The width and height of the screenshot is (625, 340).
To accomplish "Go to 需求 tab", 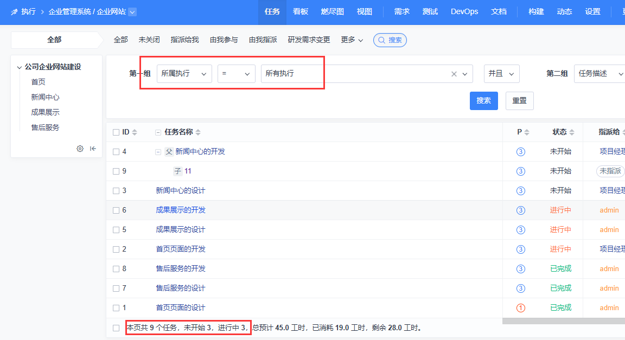I will 402,12.
